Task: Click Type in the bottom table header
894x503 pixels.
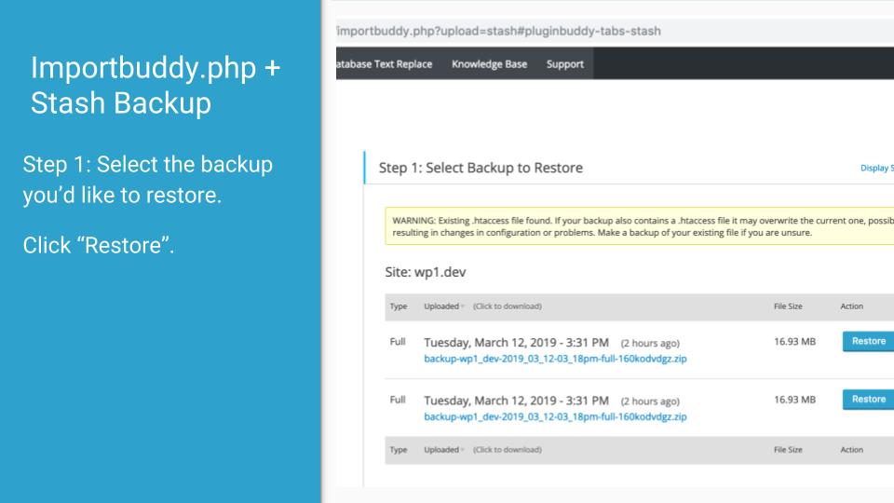Action: point(399,449)
